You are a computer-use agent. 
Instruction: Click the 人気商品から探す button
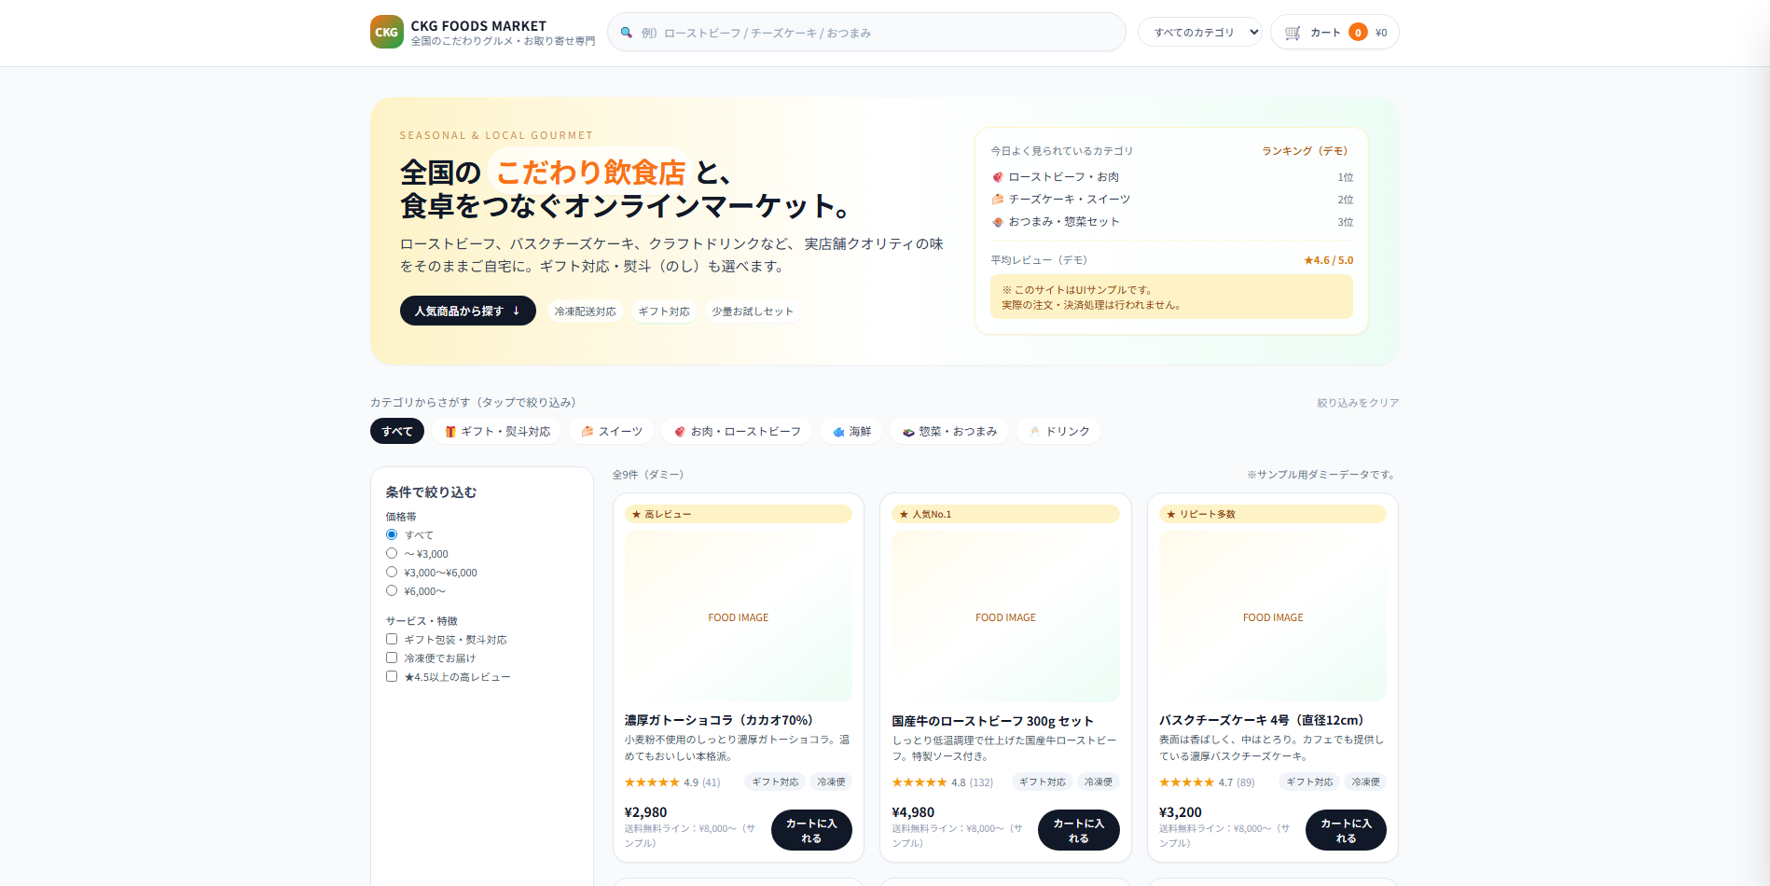click(467, 311)
